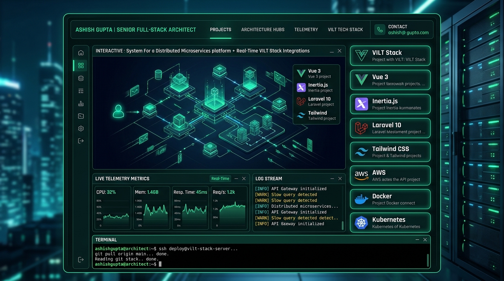Click the ashish@gupta.com contact email
504x281 pixels.
coord(408,33)
